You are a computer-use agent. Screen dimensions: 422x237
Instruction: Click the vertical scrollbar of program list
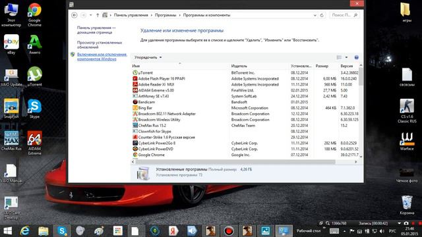pos(361,77)
